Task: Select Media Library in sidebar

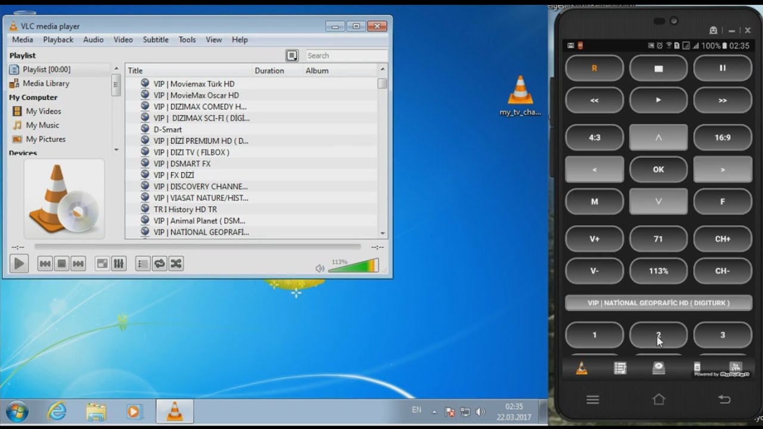Action: click(59, 83)
